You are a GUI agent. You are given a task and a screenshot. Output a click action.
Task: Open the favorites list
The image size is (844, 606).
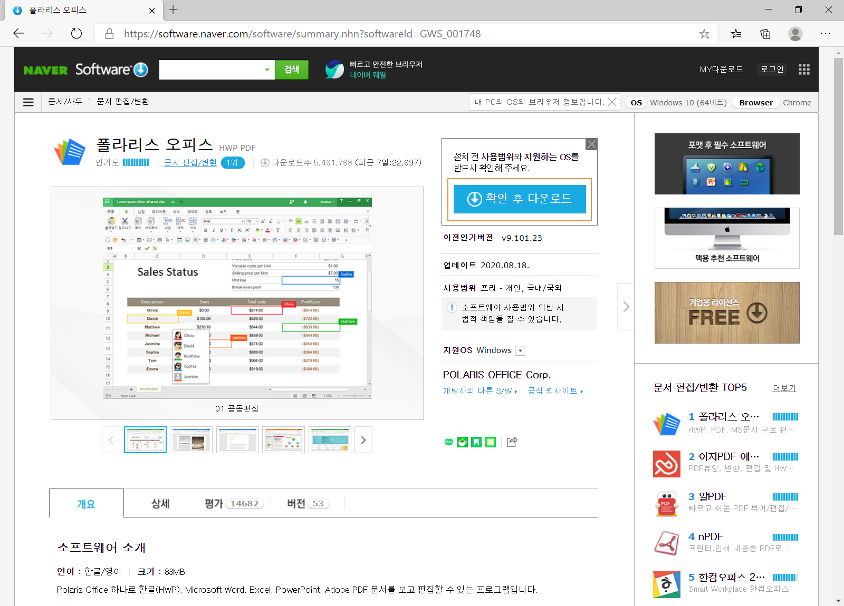coord(736,34)
